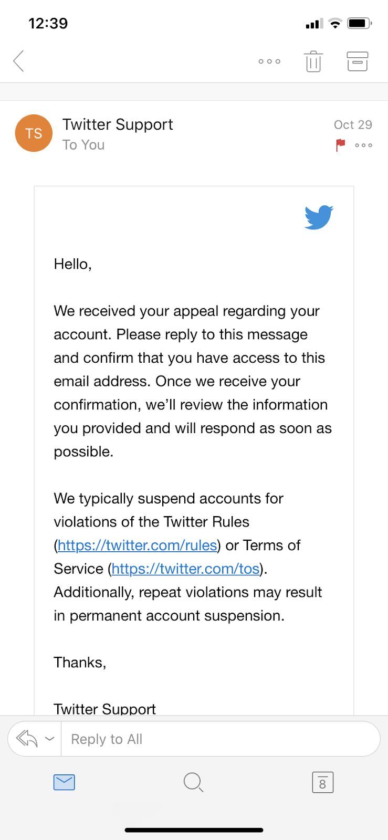Tap the Reply to All input field
Screen dimensions: 388x840
click(221, 739)
